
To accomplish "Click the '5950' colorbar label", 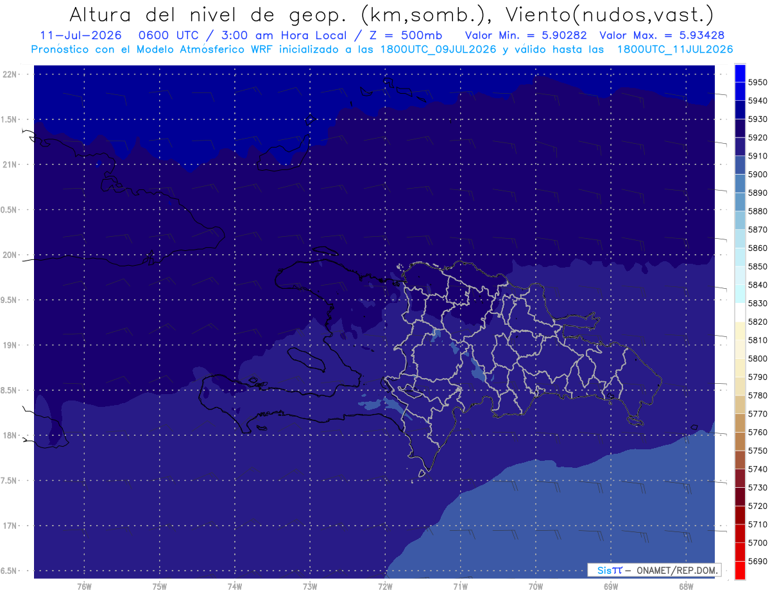I will tap(758, 82).
